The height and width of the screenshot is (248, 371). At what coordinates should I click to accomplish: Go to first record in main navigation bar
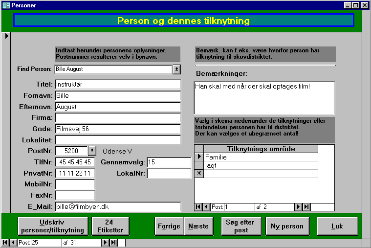[5, 243]
